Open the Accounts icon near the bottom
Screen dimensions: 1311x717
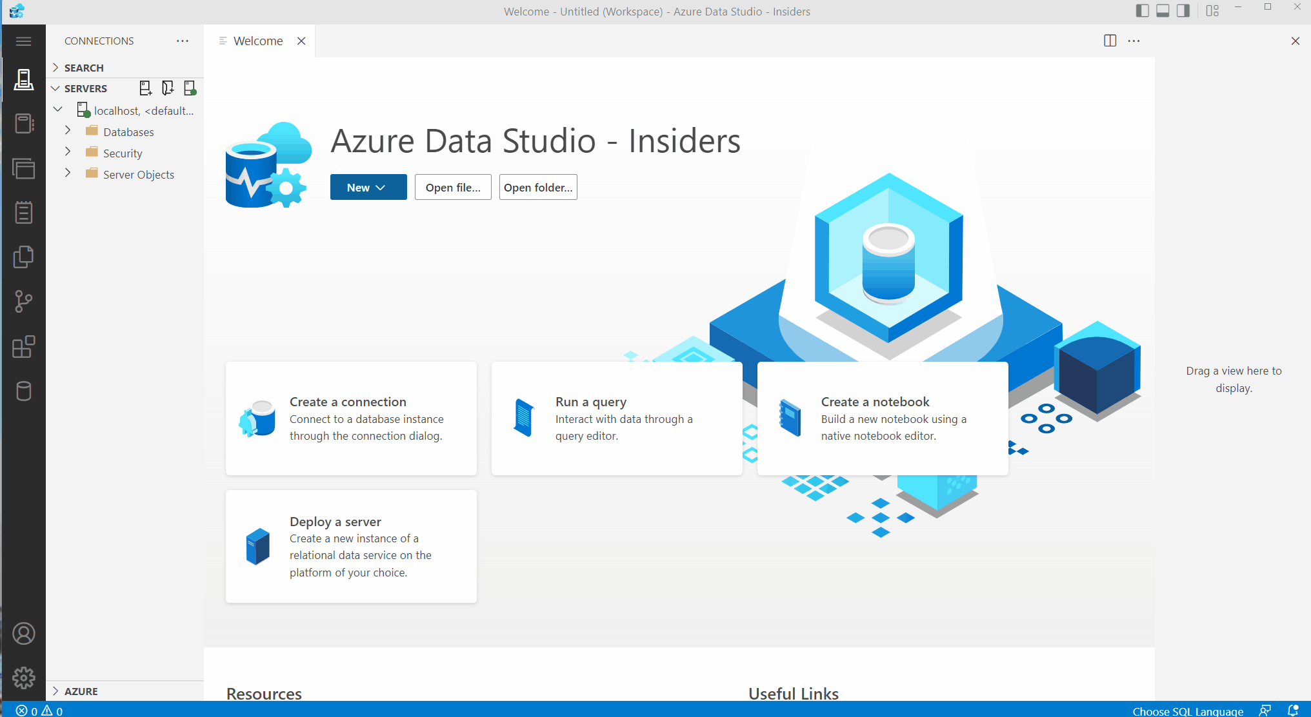click(x=24, y=634)
